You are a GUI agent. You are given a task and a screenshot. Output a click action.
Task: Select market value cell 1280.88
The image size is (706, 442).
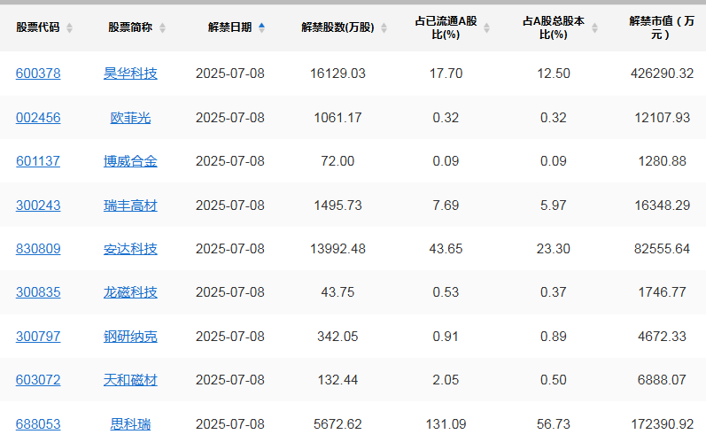[x=662, y=161]
